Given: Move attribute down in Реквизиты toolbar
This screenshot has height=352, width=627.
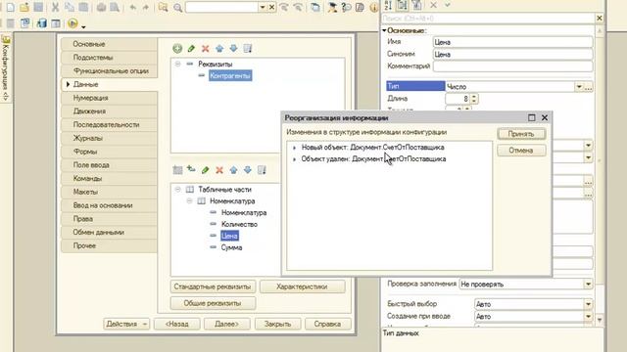Looking at the screenshot, I should [x=233, y=48].
